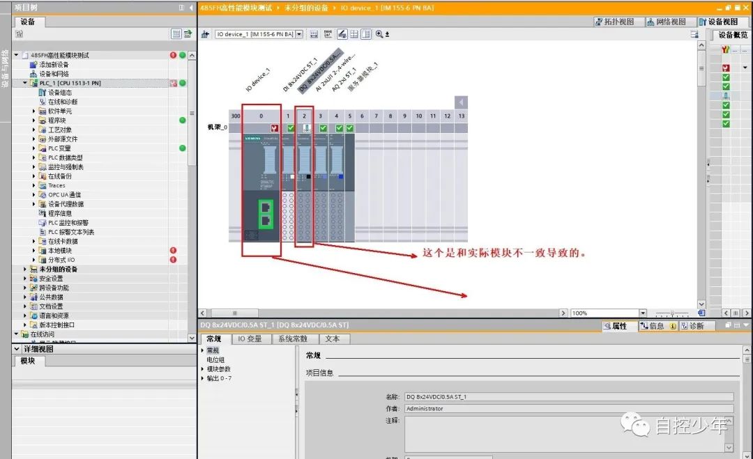Click the filter icon at top of project tree
753x459 pixels.
[x=20, y=33]
